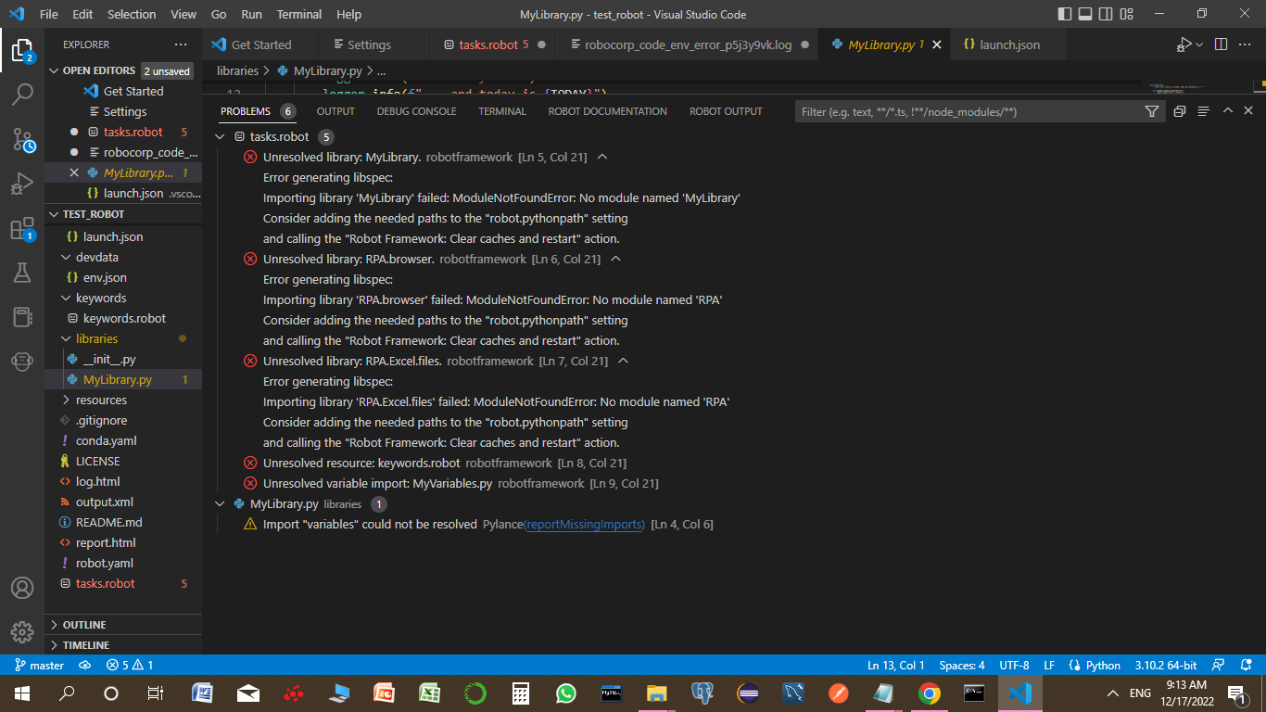Close the MyLibrary.py editor tab
The height and width of the screenshot is (712, 1266).
[937, 44]
